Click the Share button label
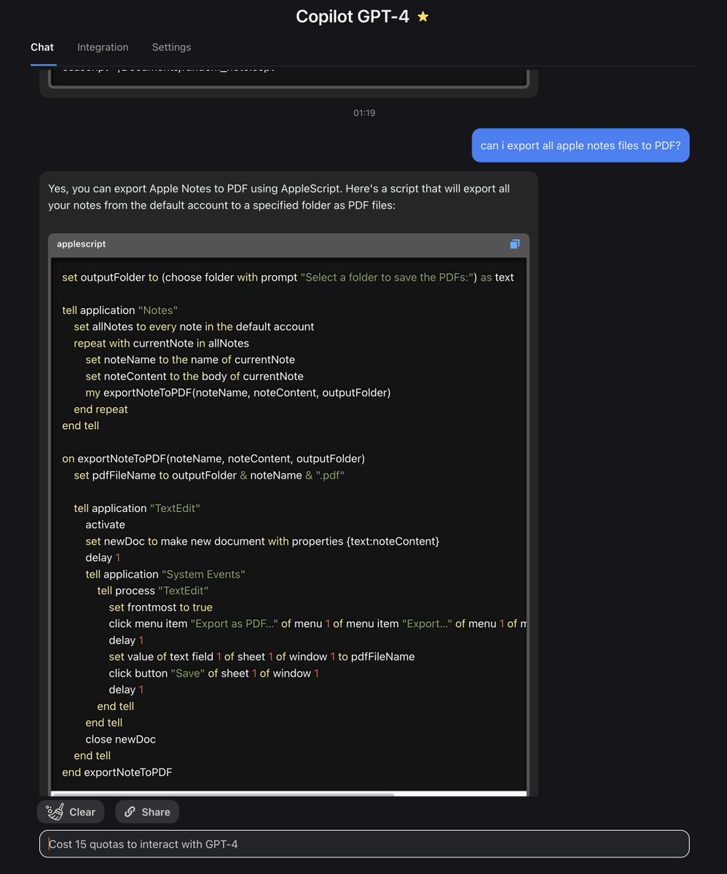727x874 pixels. (x=156, y=812)
